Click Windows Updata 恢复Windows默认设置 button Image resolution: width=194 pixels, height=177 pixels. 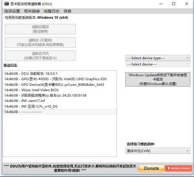click(x=158, y=79)
